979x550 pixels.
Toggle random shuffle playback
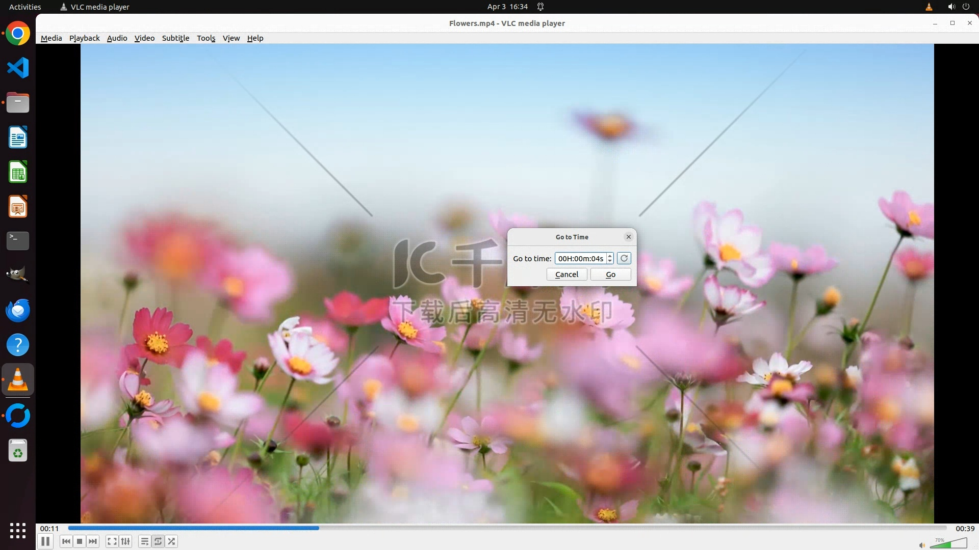(x=172, y=541)
